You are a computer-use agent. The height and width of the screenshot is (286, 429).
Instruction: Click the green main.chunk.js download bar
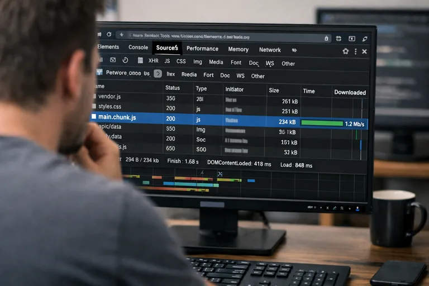(x=322, y=123)
